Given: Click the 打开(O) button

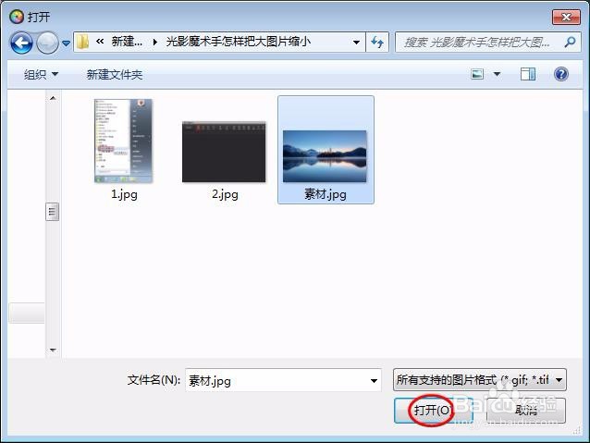Looking at the screenshot, I should click(x=433, y=411).
